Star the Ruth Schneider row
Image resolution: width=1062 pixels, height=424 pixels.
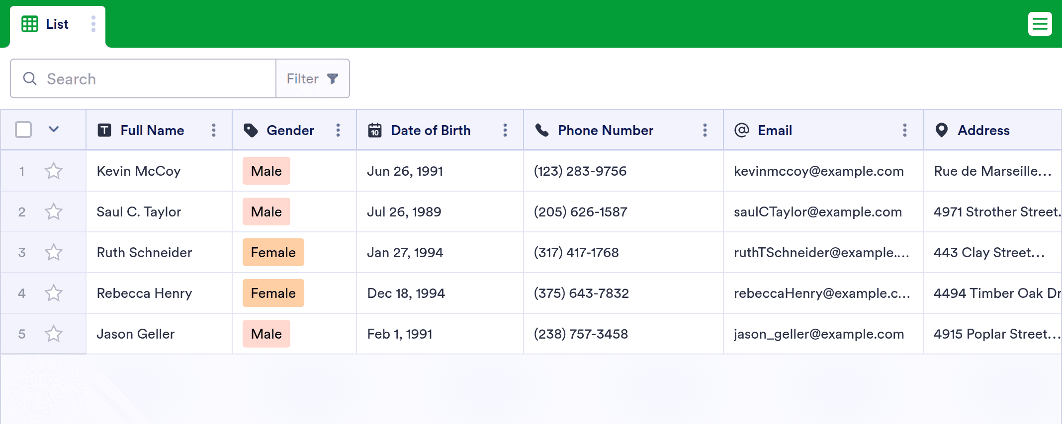click(x=54, y=253)
